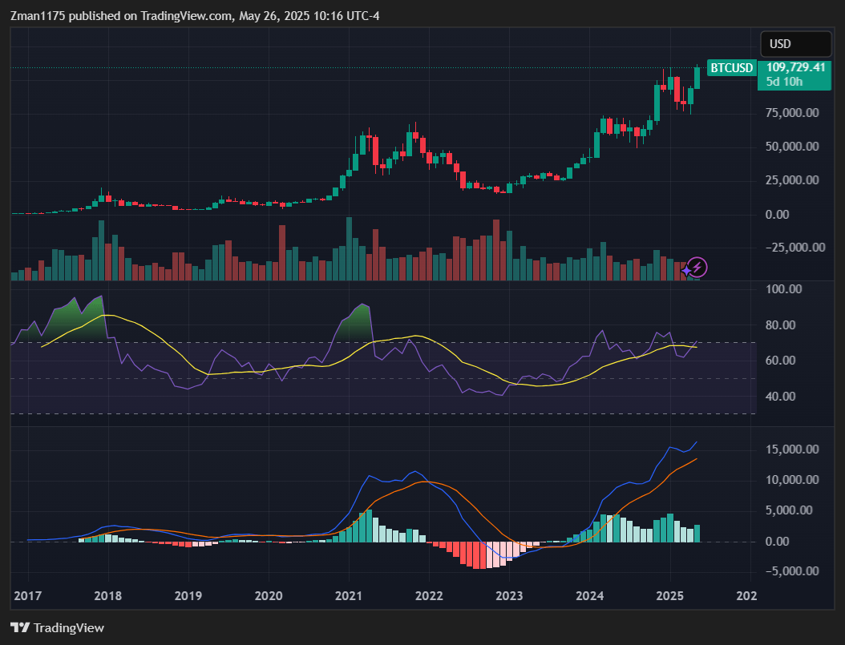This screenshot has height=645, width=845.
Task: Click the -25,000.00 price scale label
Action: (x=795, y=248)
